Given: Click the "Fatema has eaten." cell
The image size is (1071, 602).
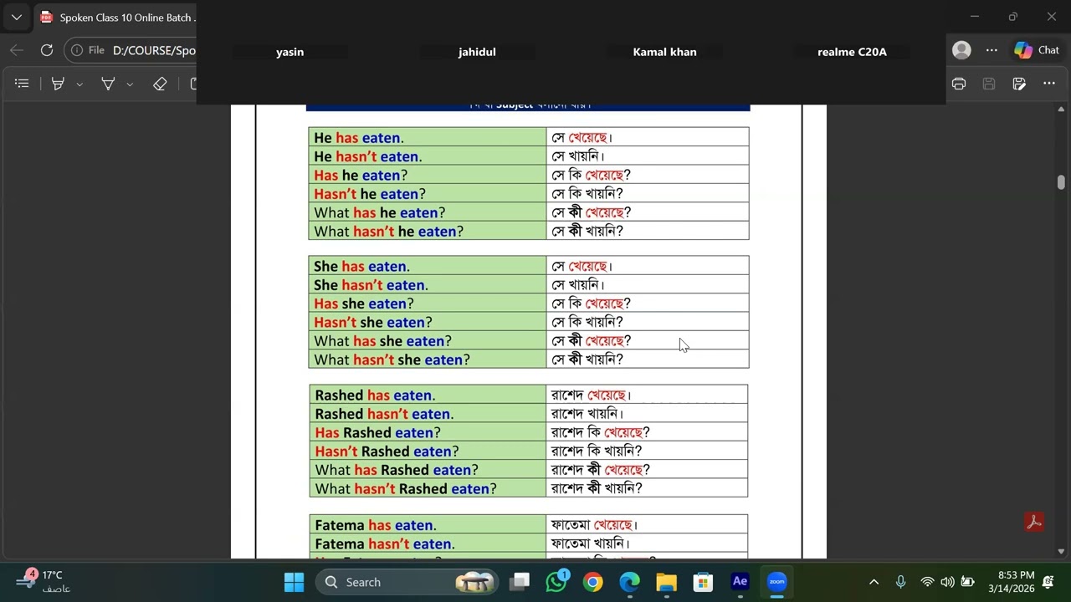Looking at the screenshot, I should pyautogui.click(x=428, y=525).
